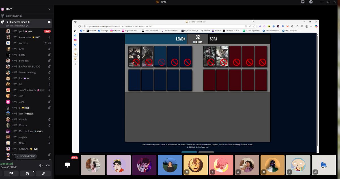The image size is (340, 179).
Task: Jump to NEW UNREADS pill
Action: point(26,156)
